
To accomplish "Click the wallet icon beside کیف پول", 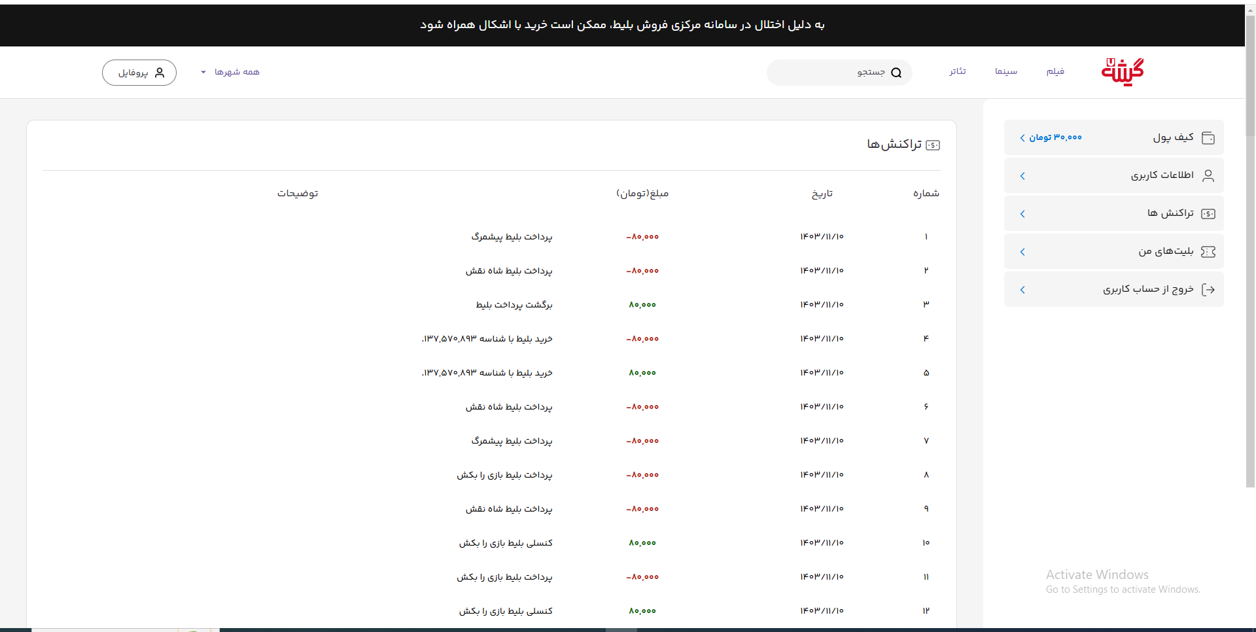I will 1208,138.
